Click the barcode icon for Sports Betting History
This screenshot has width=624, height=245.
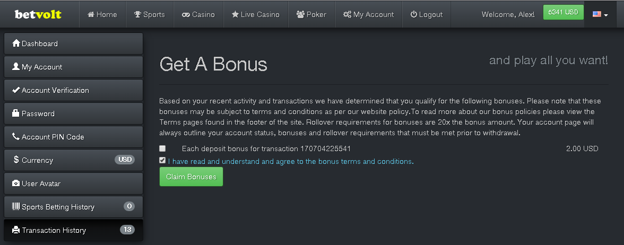(16, 207)
